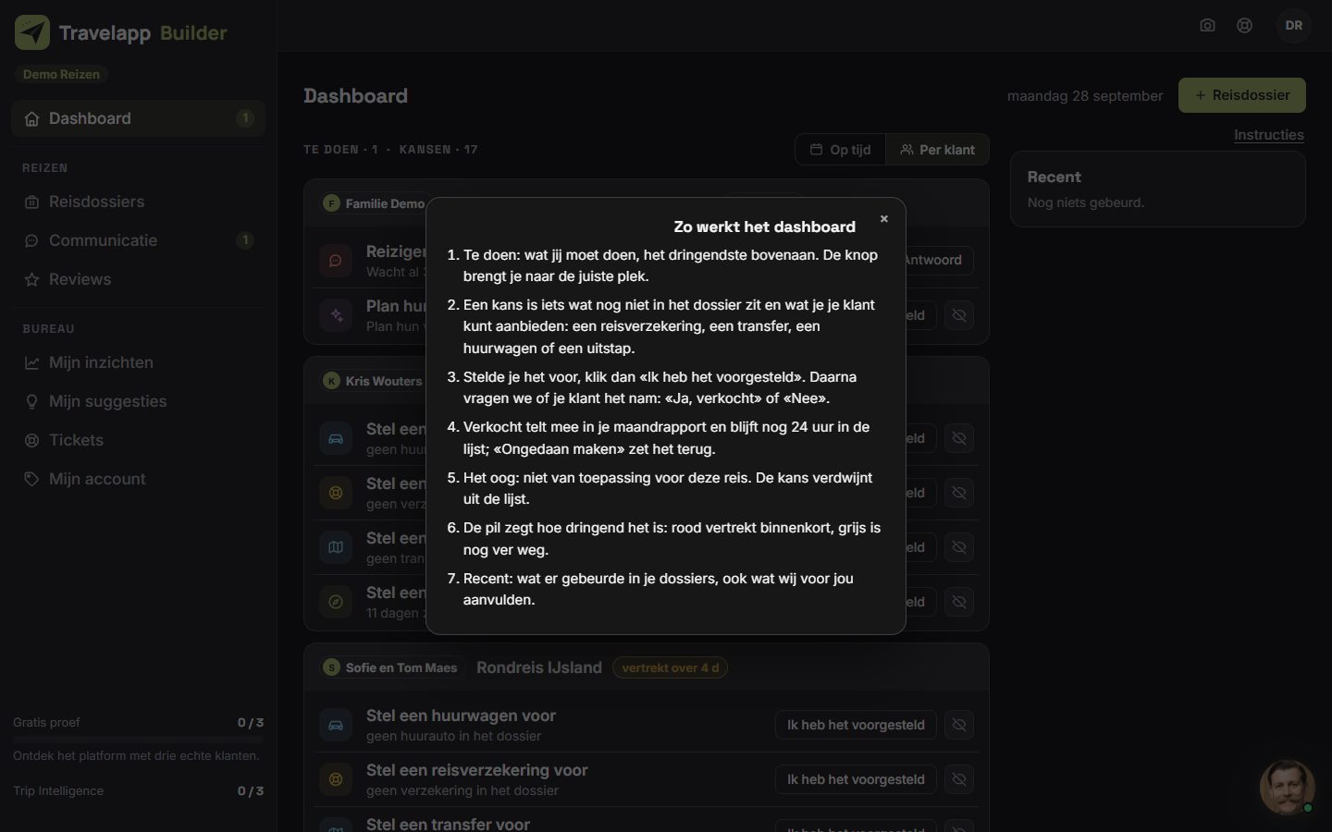Click the 'vertrekt over 4 d' pill
The height and width of the screenshot is (832, 1332).
click(670, 667)
